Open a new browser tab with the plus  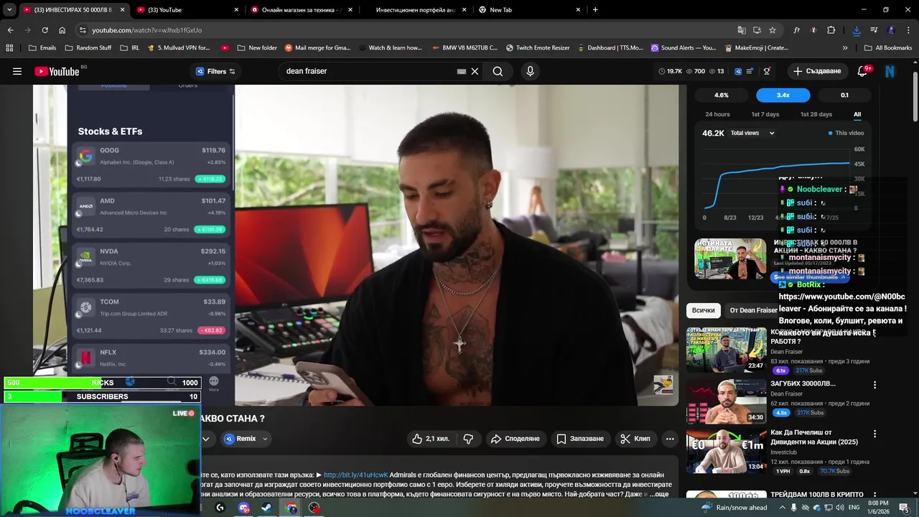click(x=595, y=9)
